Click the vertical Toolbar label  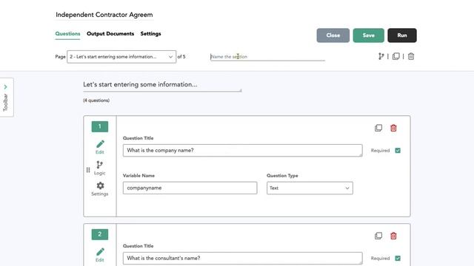point(5,103)
